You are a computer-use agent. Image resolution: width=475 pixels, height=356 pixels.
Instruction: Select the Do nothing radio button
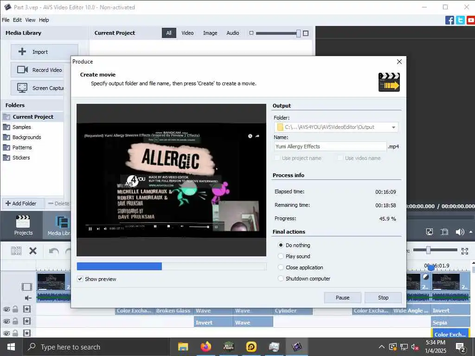coord(281,245)
